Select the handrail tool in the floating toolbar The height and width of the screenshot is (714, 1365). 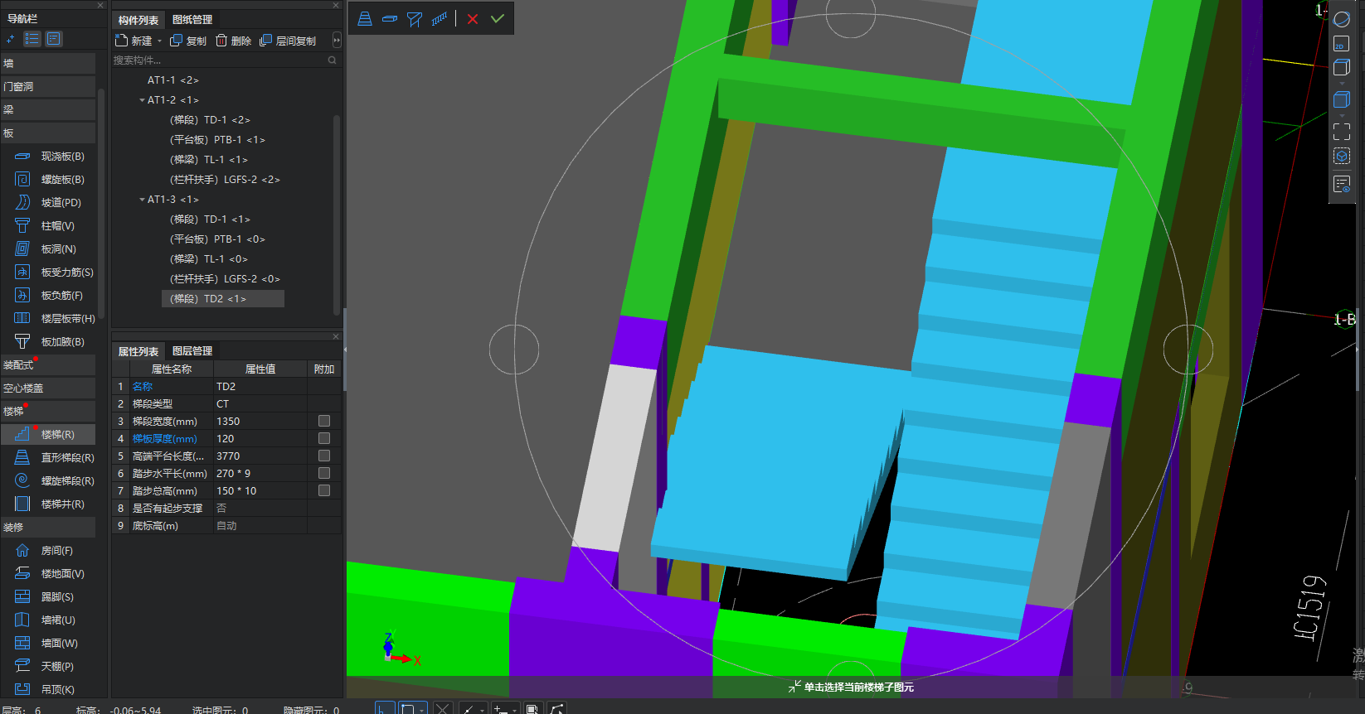(440, 18)
